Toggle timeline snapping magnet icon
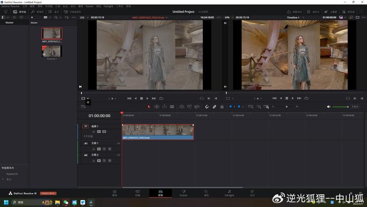 (207, 107)
